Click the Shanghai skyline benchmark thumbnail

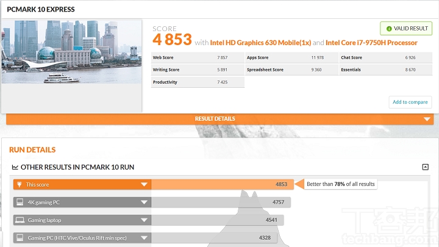point(72,52)
